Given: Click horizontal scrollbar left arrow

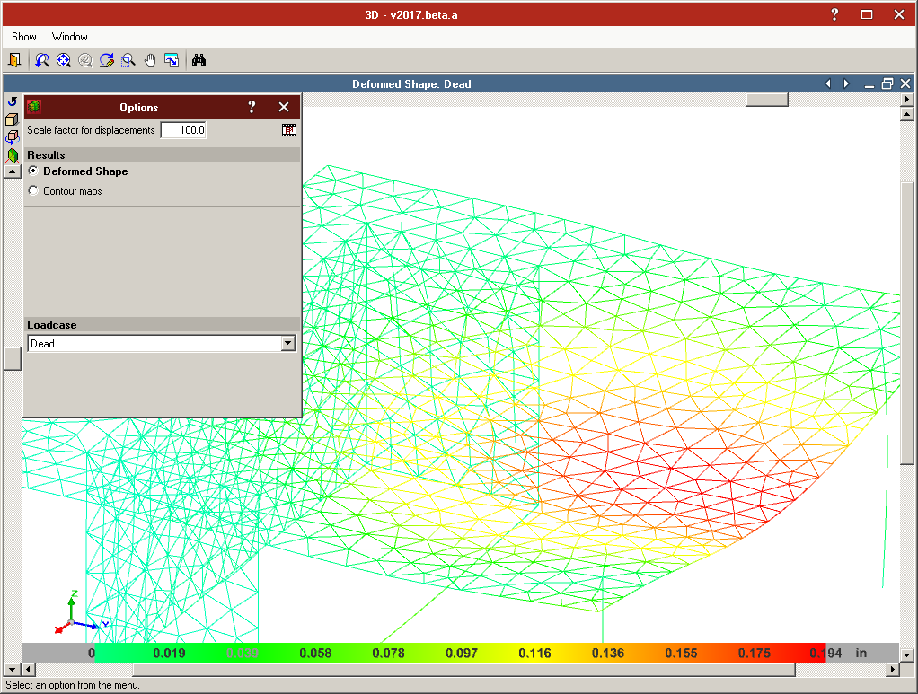Looking at the screenshot, I should pos(29,669).
